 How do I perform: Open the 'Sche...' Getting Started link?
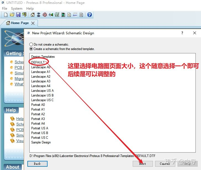pos(19,62)
